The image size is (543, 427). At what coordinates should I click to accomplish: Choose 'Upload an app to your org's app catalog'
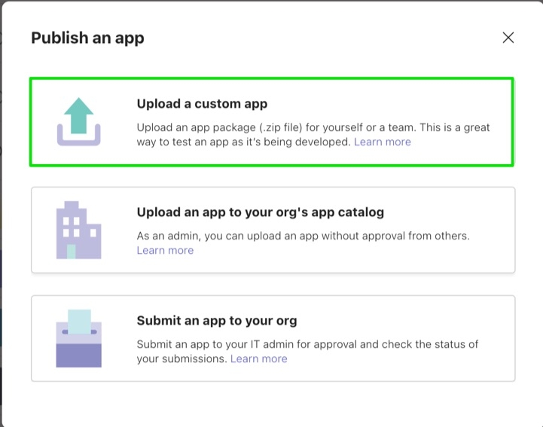click(260, 212)
